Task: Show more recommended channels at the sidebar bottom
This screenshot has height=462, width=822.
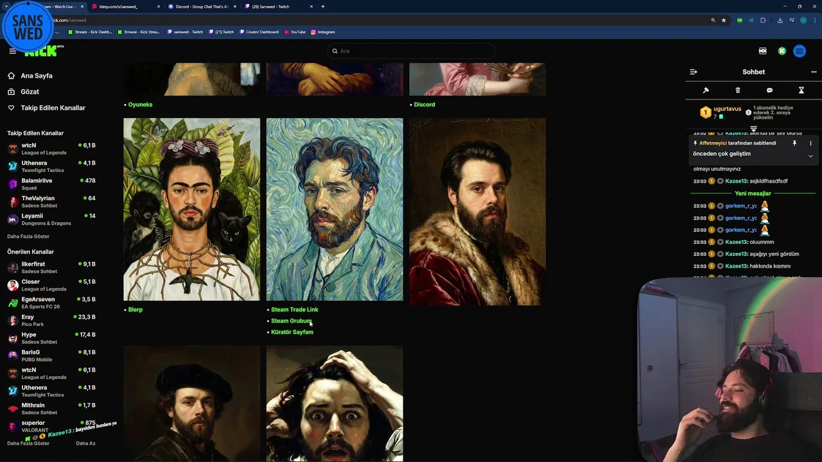Action: click(28, 443)
